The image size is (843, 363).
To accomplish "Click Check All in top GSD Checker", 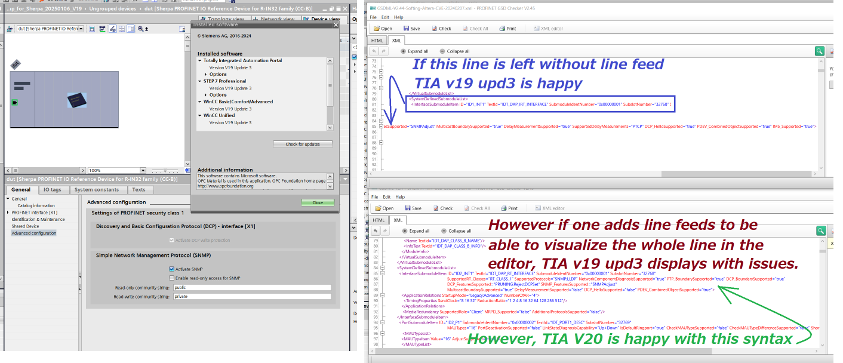I will (x=475, y=29).
